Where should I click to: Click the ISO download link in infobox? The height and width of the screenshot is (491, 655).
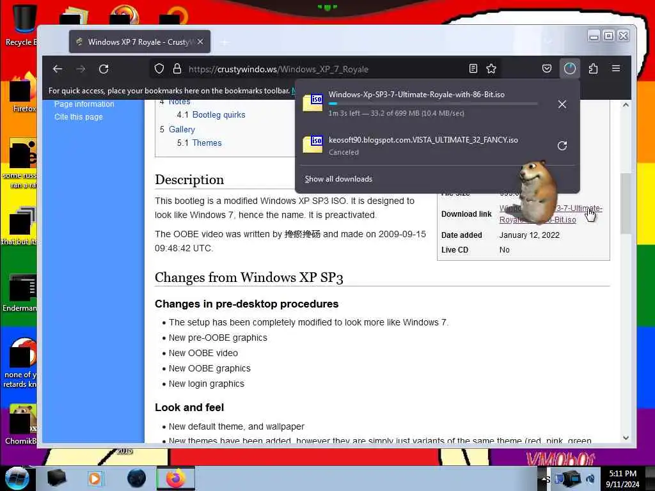coord(551,214)
